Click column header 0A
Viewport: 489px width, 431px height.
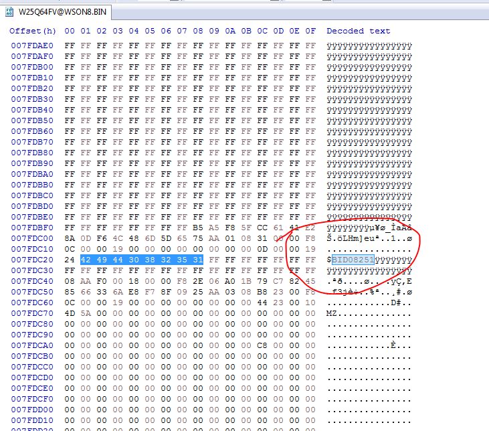pos(230,31)
